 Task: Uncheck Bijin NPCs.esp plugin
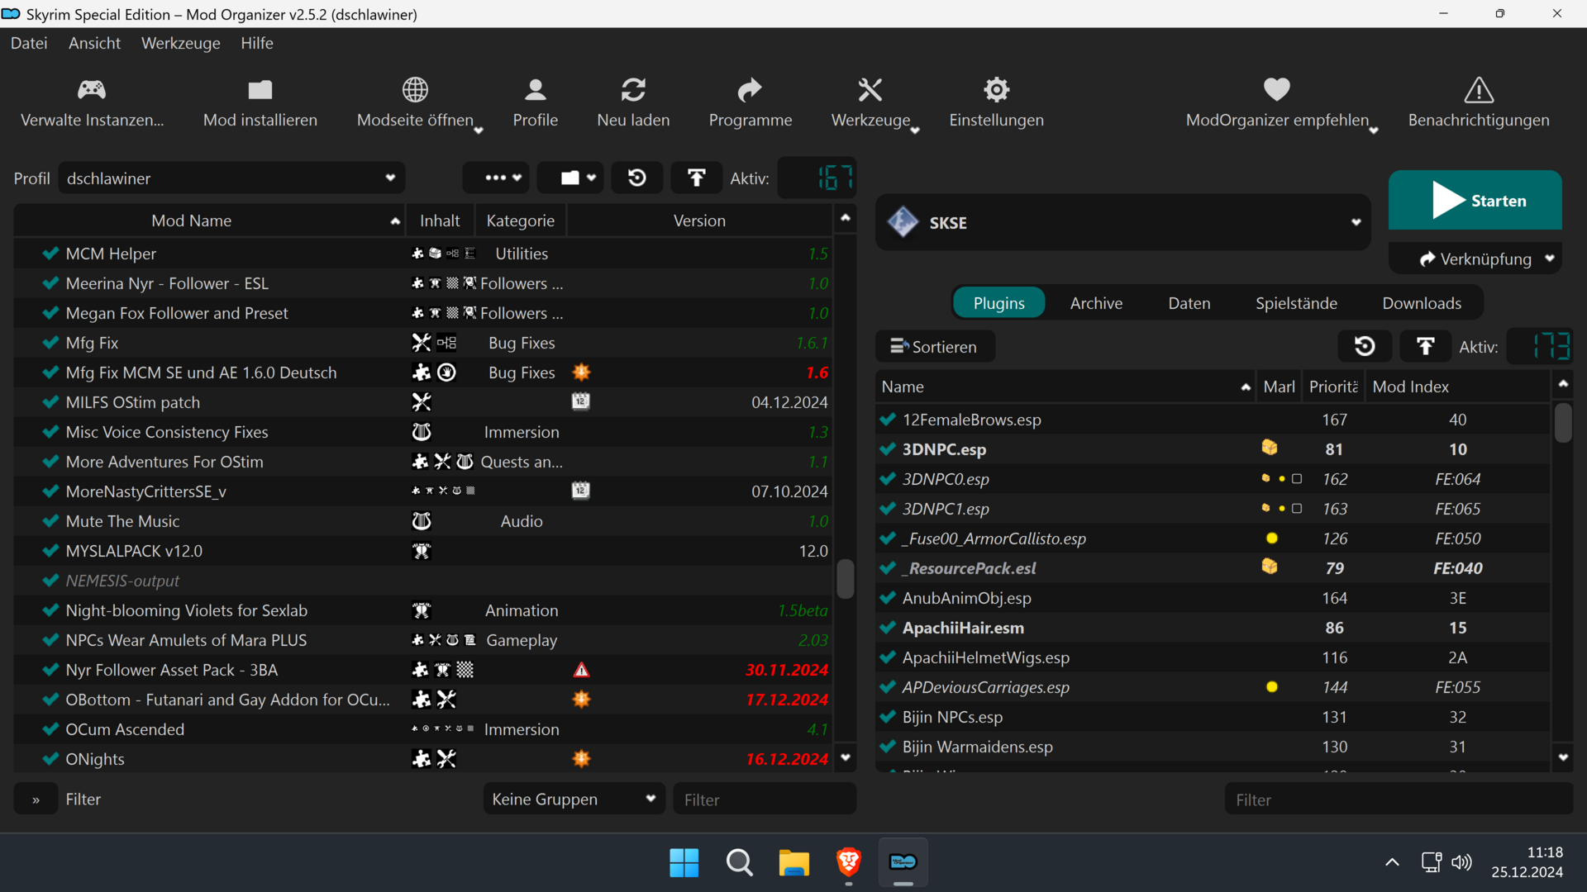pyautogui.click(x=889, y=717)
